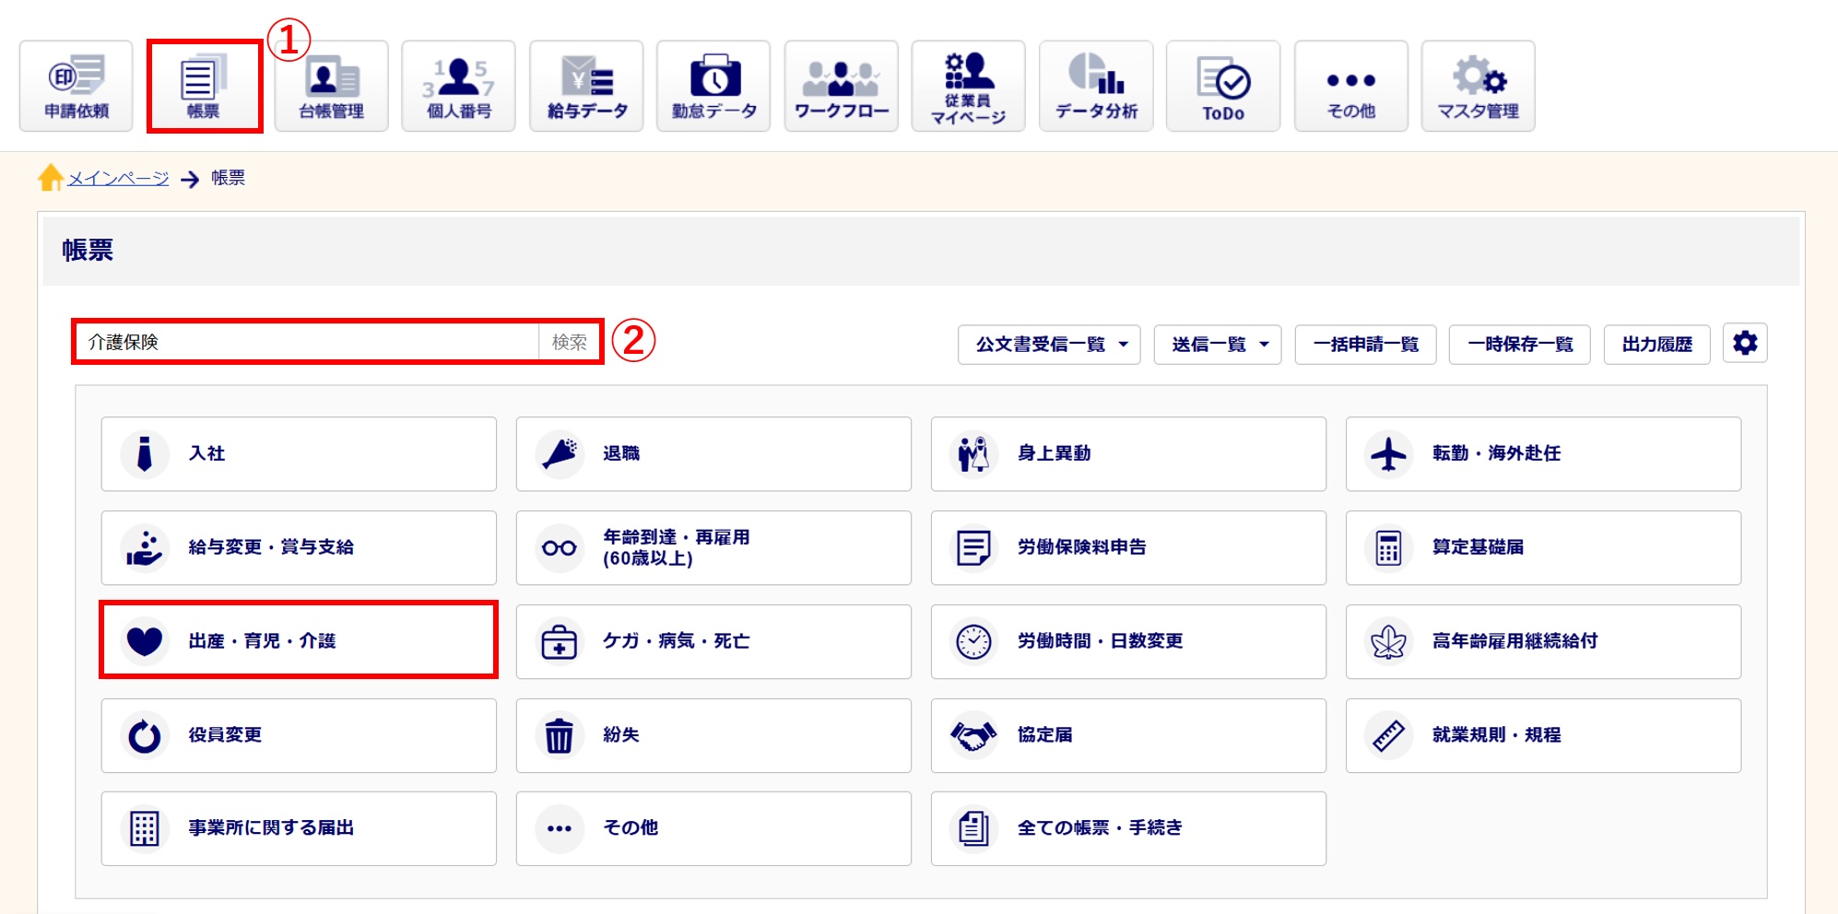Select the ケガ・病気・死亡 card

coord(713,641)
